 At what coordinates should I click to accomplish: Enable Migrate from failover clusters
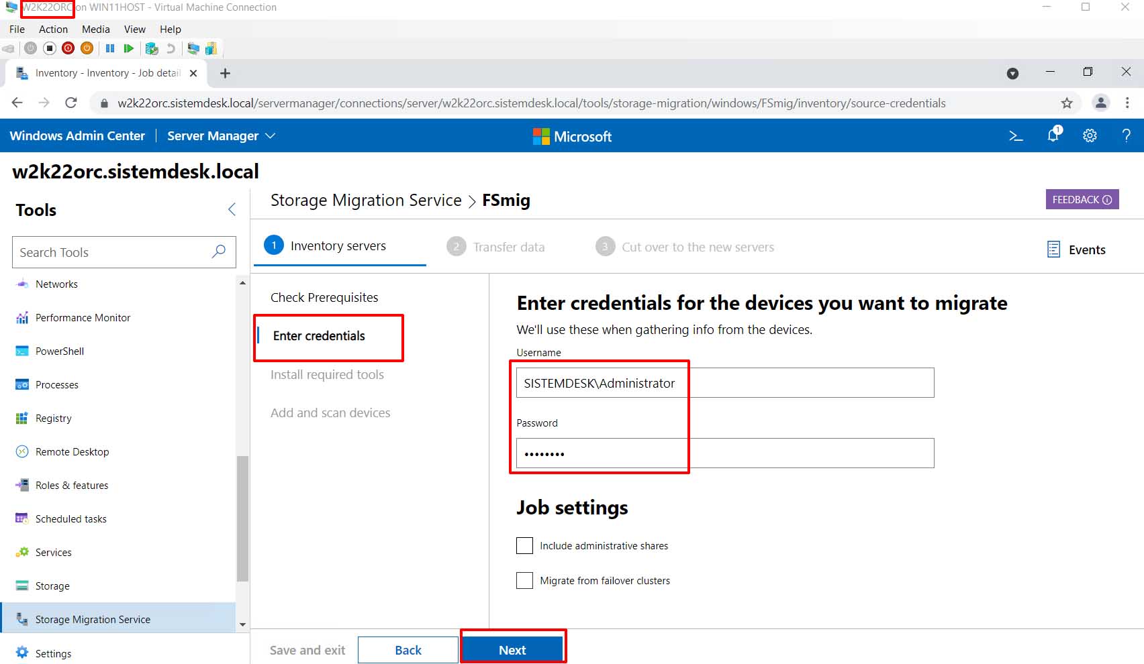coord(524,580)
